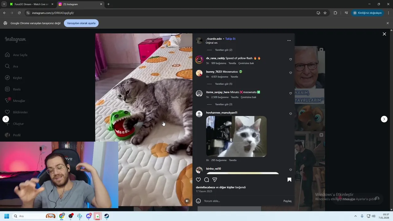
Task: Open _ricardo.edo profile username
Action: point(214,39)
